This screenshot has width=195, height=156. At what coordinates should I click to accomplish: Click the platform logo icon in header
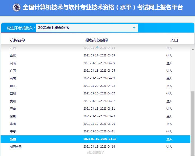tap(17, 8)
